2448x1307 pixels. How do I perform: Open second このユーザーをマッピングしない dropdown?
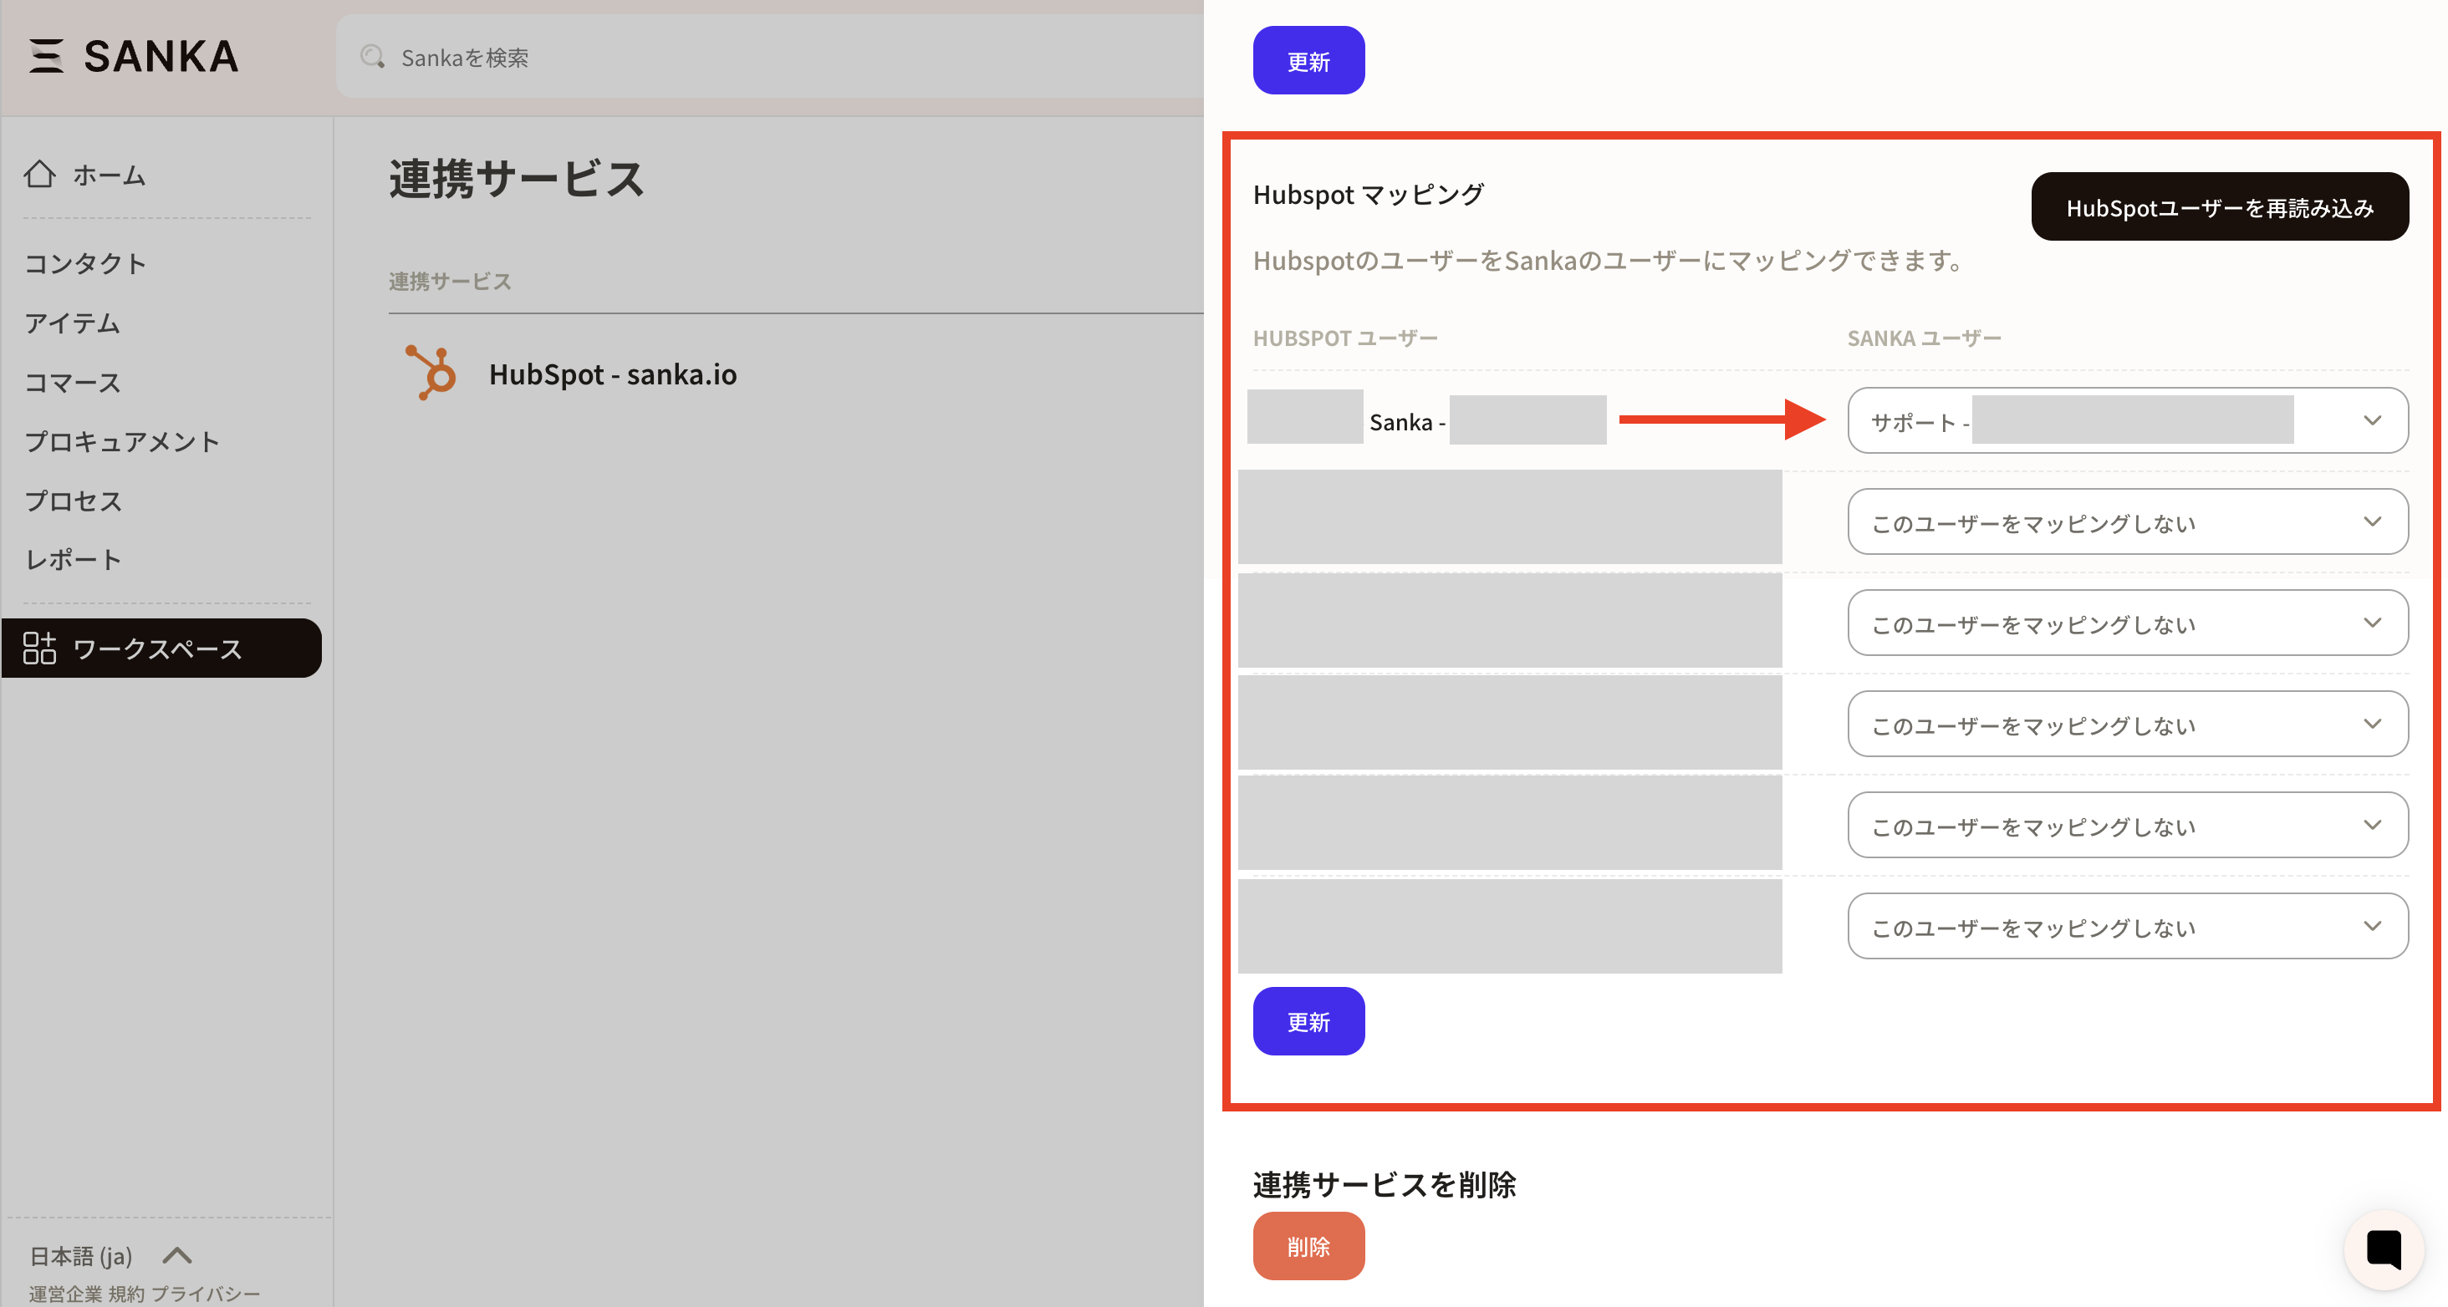coord(2127,623)
